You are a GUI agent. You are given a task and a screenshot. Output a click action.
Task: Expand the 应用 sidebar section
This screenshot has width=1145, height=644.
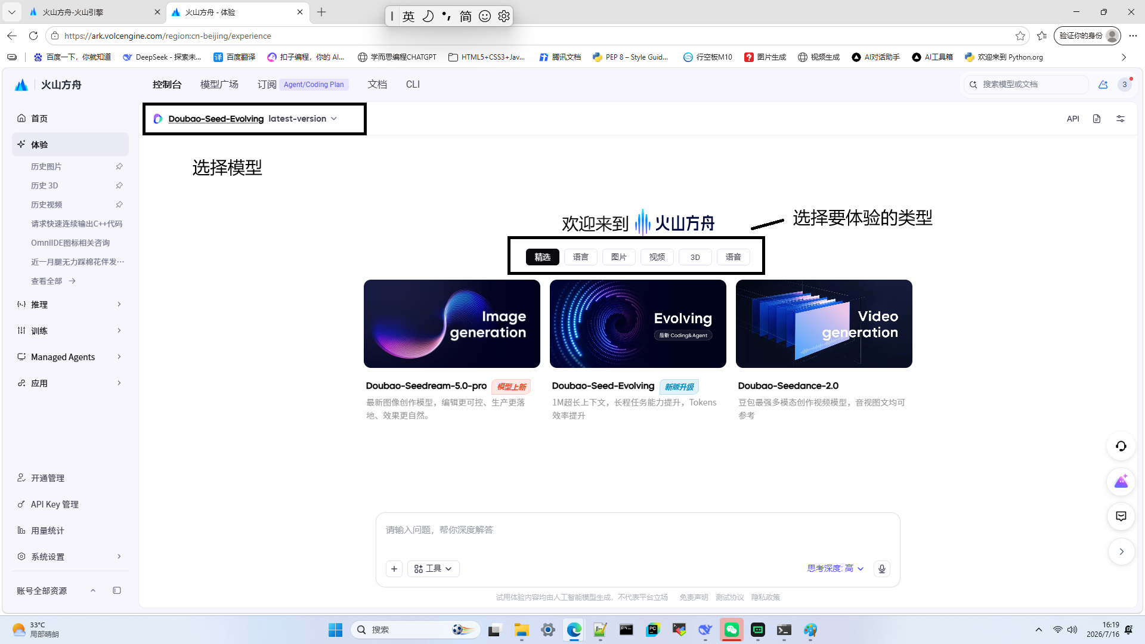(x=70, y=383)
